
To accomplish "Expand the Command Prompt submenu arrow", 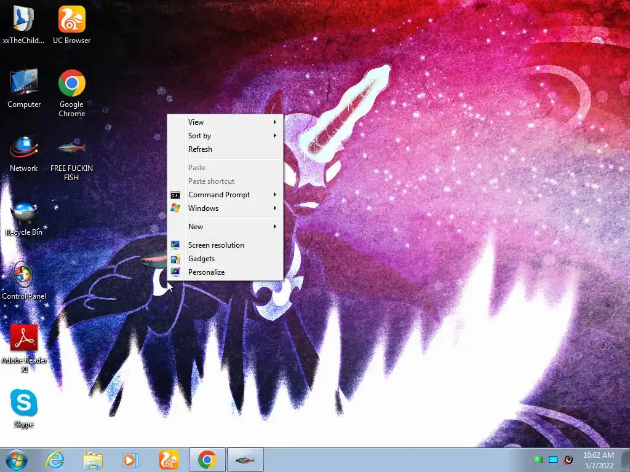I will pos(275,195).
